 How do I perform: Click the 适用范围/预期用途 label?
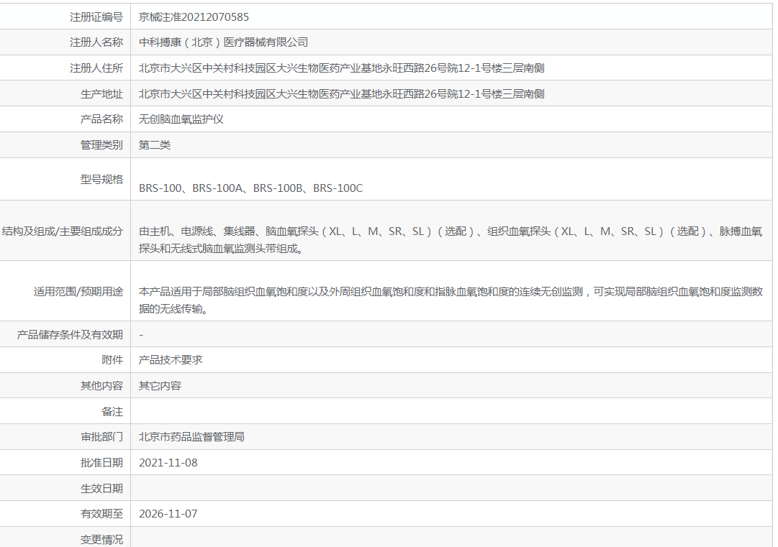tap(78, 292)
